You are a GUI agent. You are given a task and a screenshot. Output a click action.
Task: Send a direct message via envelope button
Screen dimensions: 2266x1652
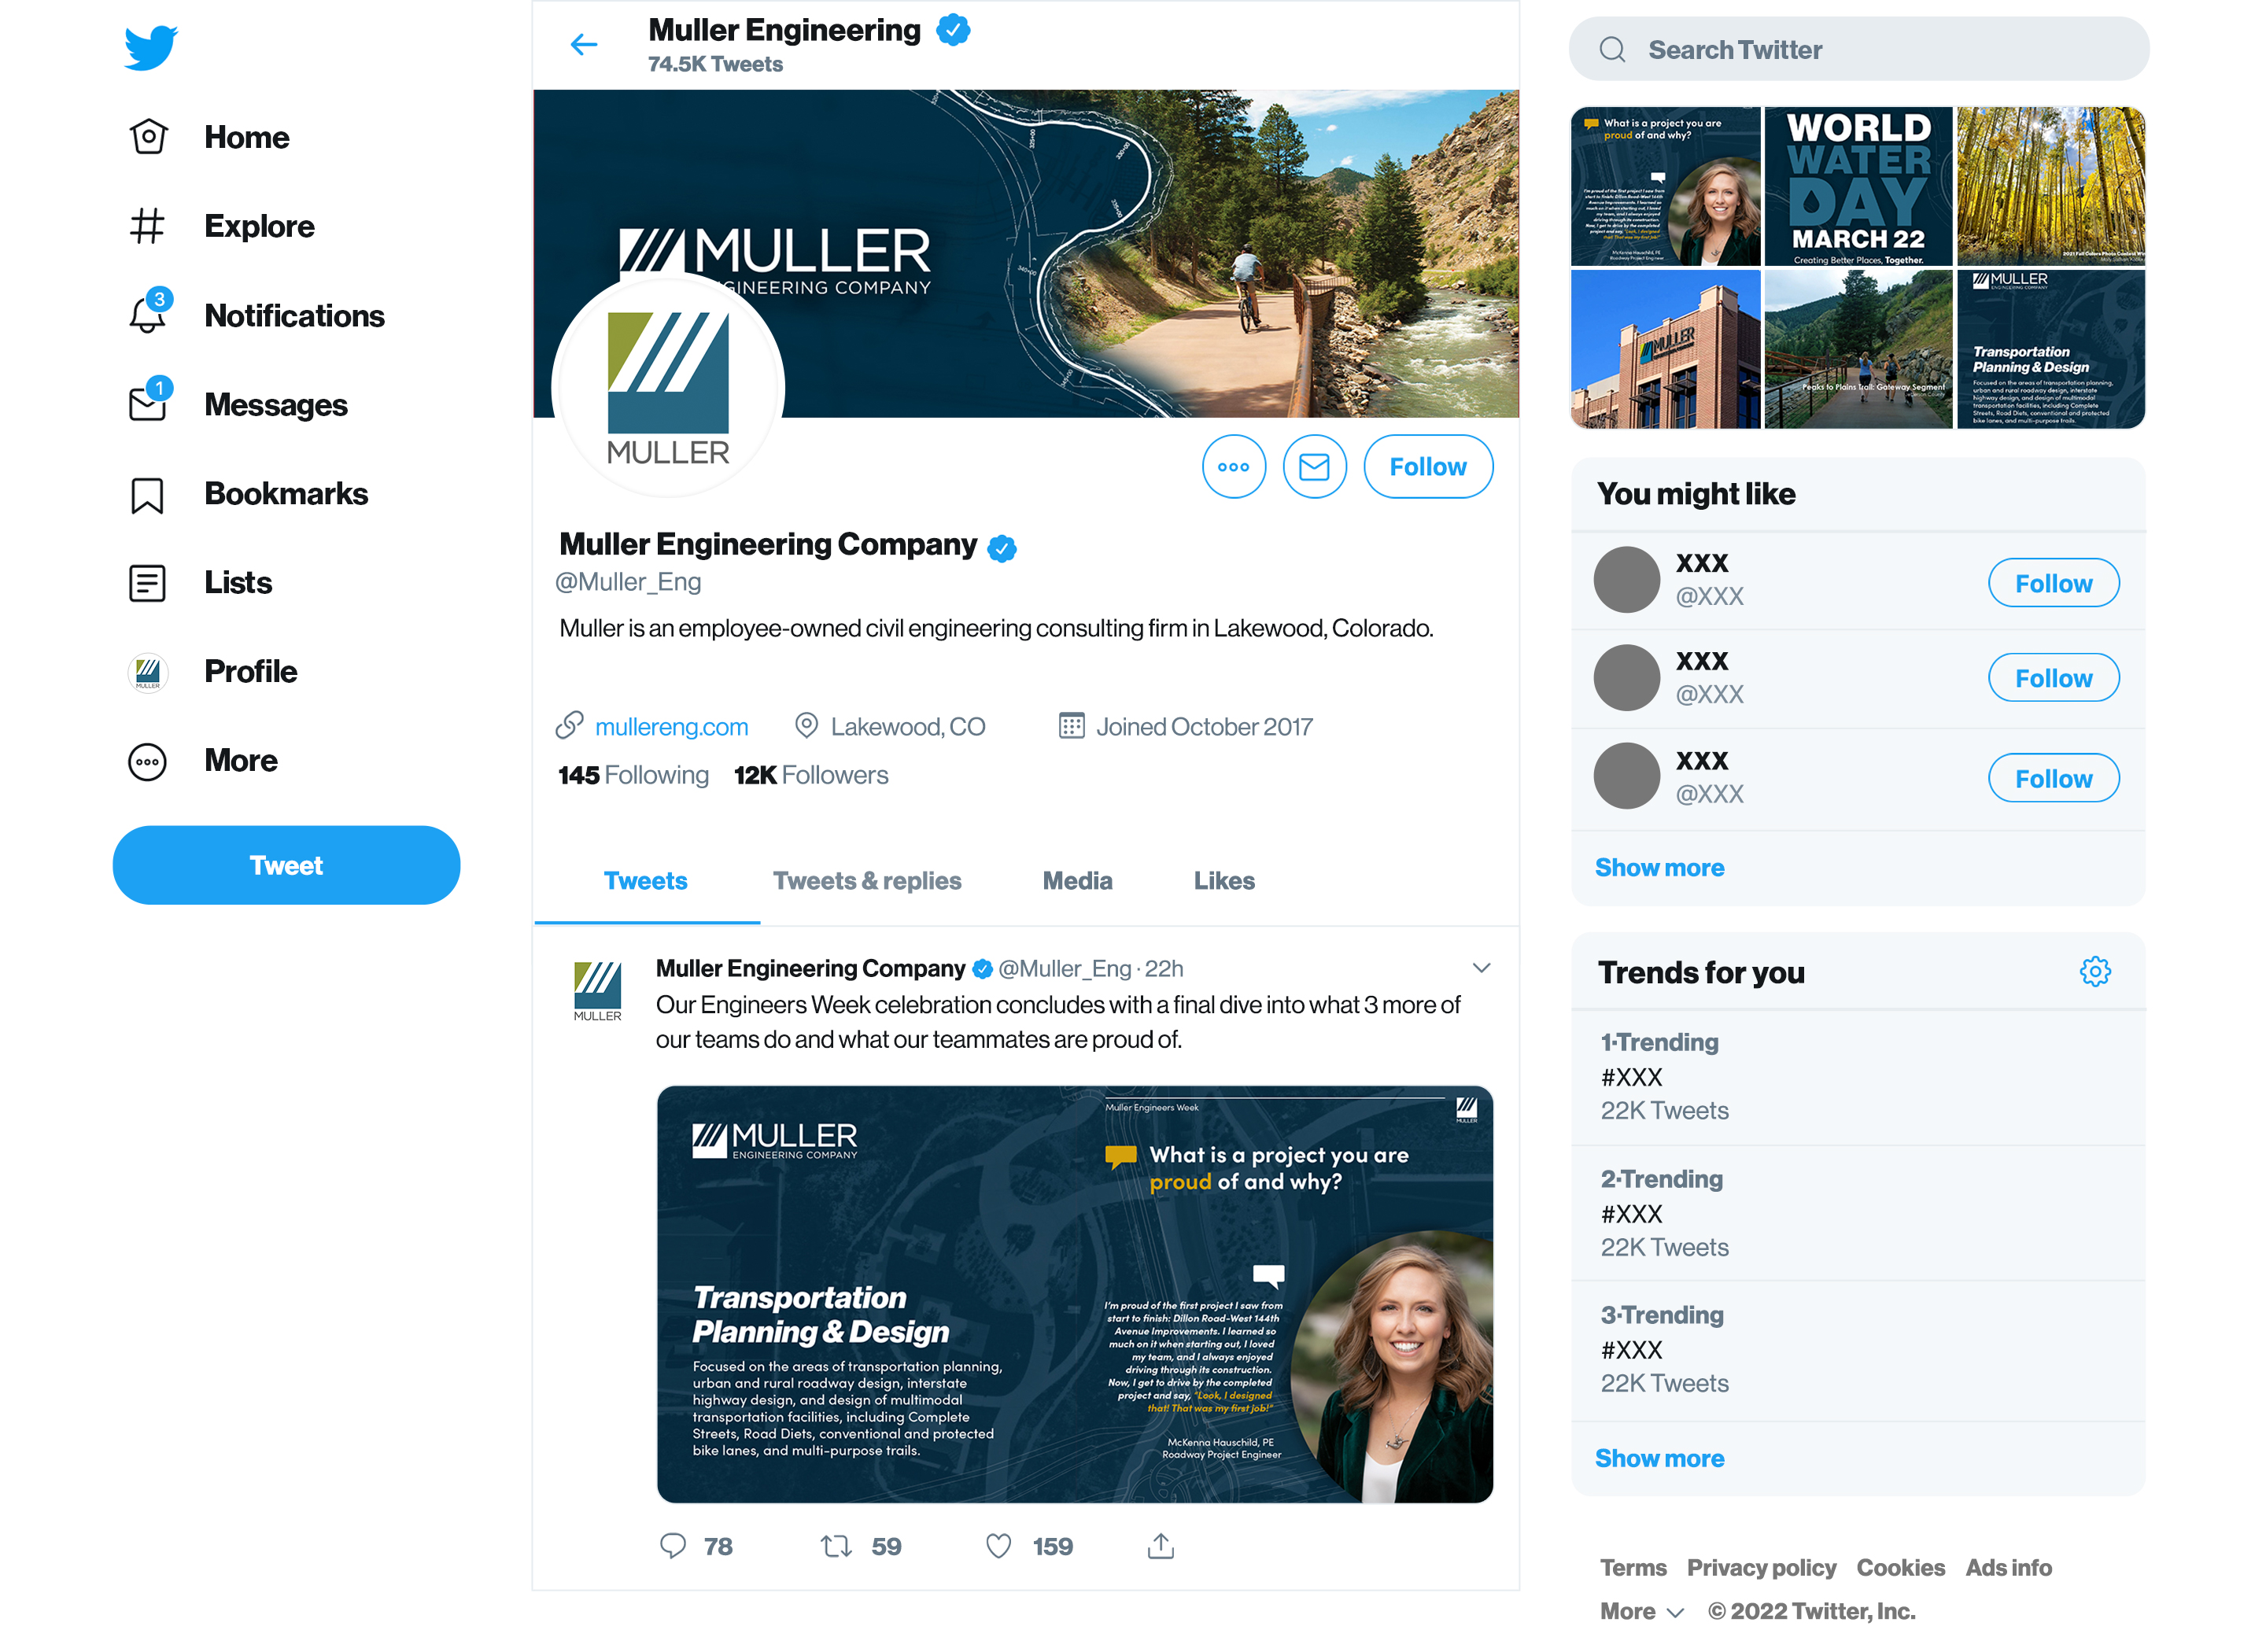pyautogui.click(x=1314, y=466)
